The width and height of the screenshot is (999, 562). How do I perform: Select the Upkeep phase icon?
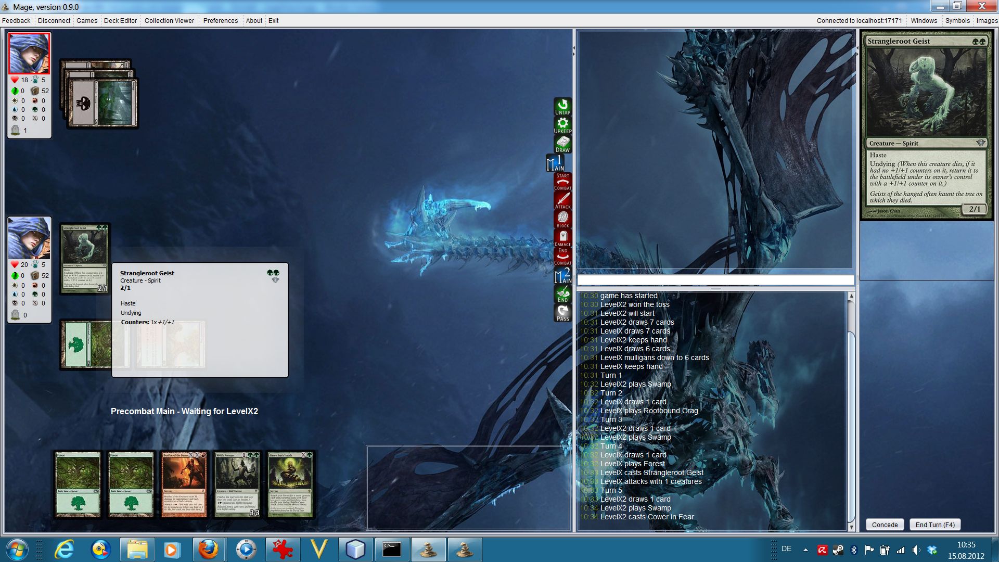pos(562,125)
